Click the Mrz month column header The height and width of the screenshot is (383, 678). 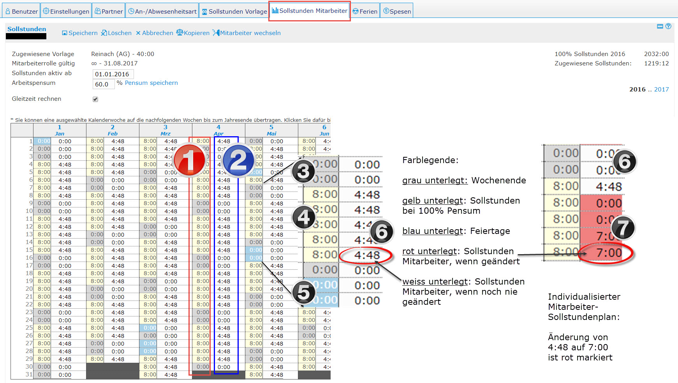[166, 134]
